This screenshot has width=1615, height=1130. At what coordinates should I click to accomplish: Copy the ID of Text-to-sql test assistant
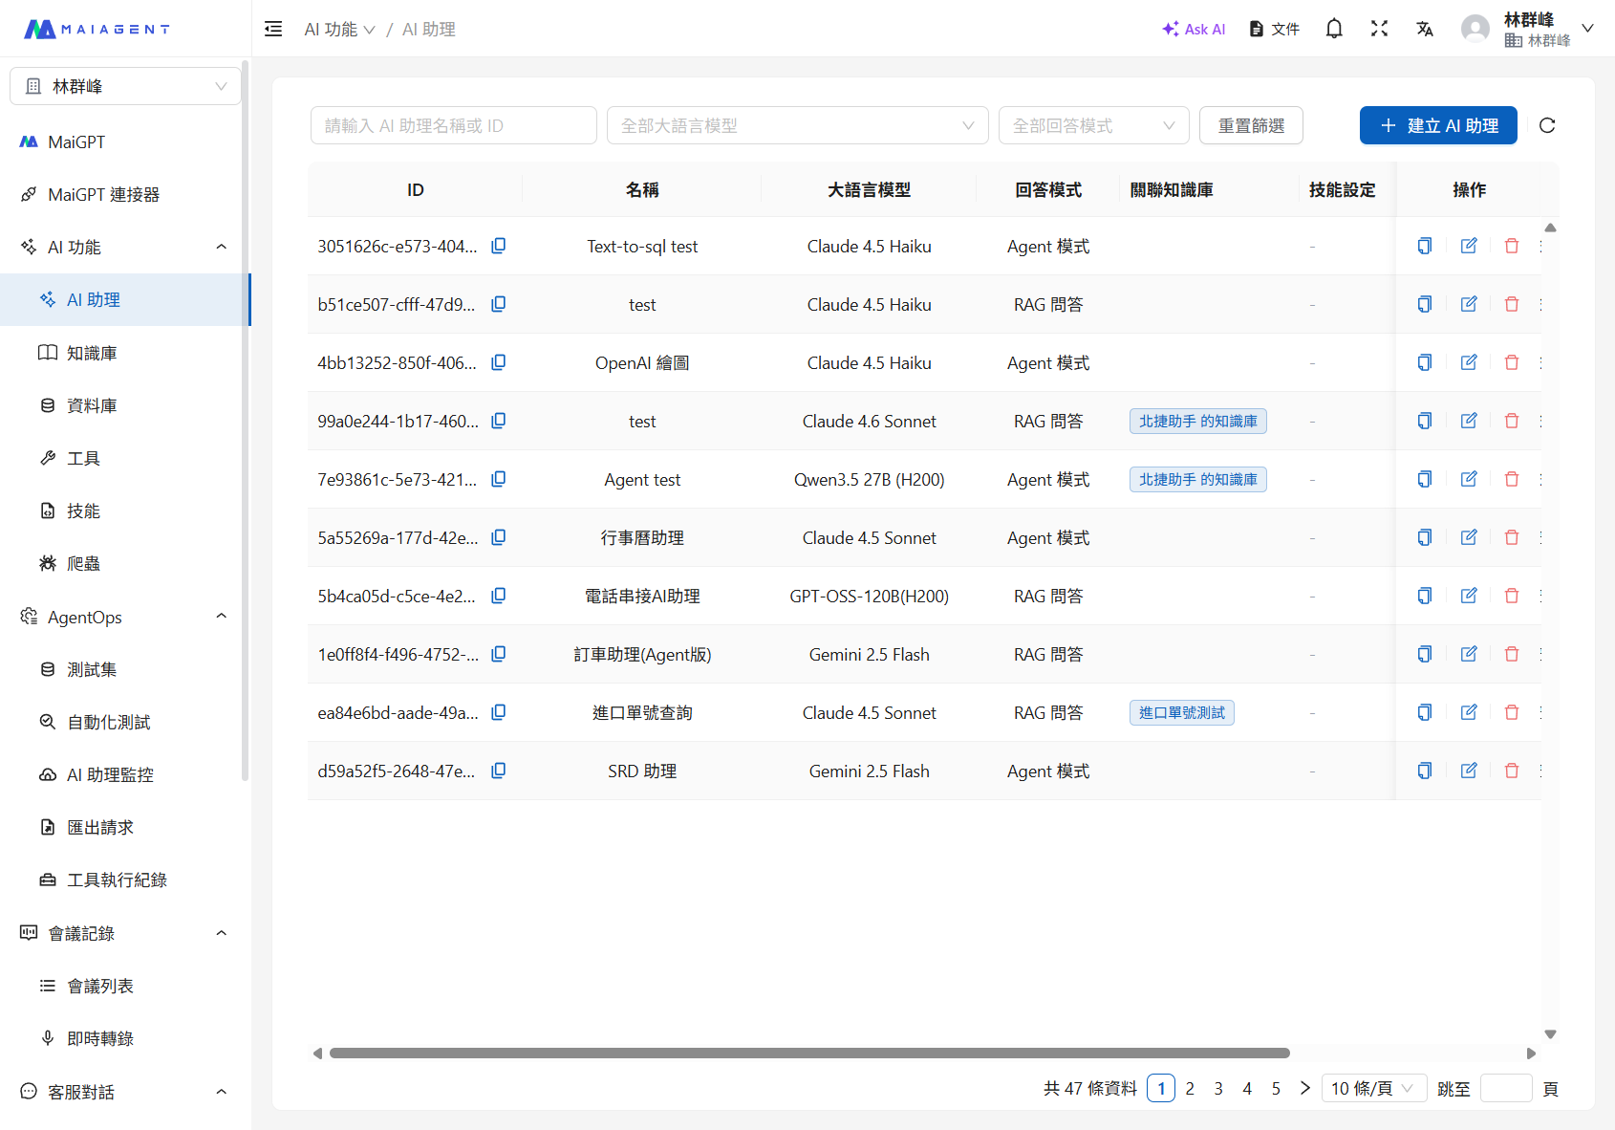pos(498,246)
